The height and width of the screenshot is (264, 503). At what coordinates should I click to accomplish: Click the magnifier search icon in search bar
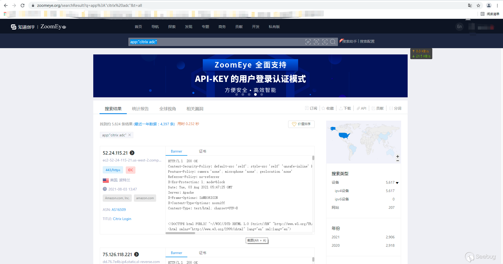click(333, 42)
